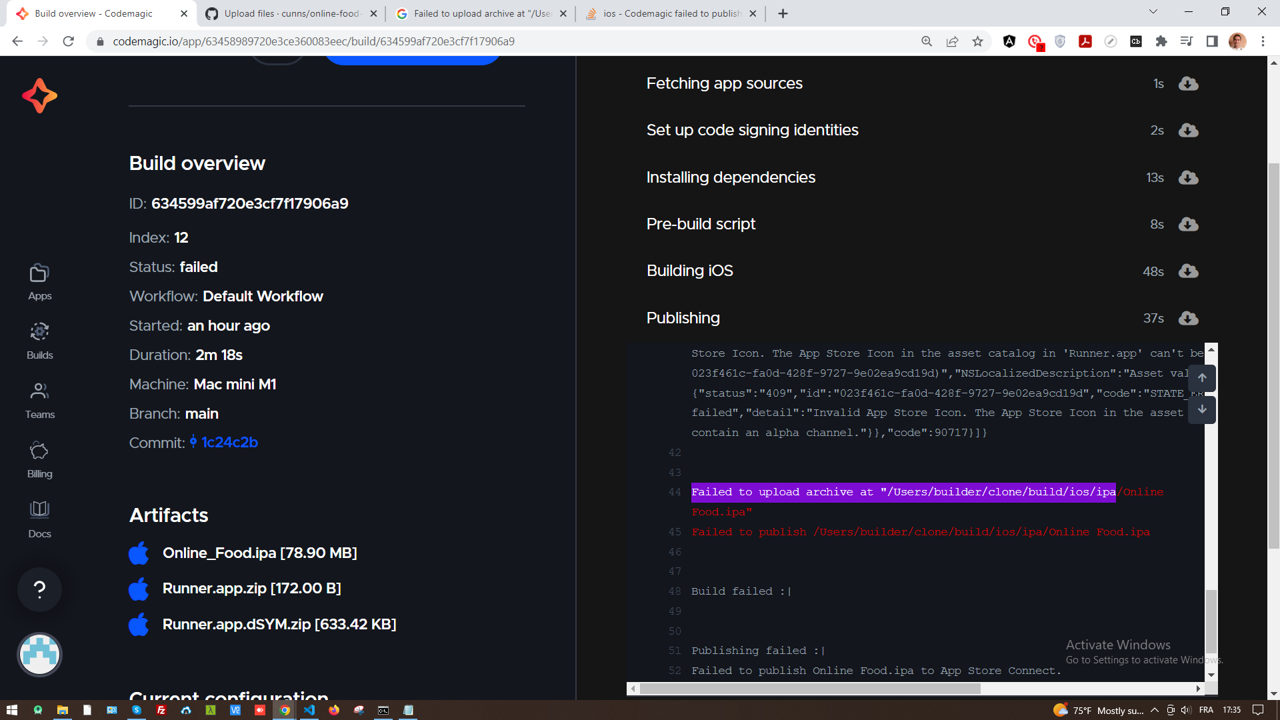The height and width of the screenshot is (720, 1280).
Task: Download the Pre-build script log
Action: tap(1188, 225)
